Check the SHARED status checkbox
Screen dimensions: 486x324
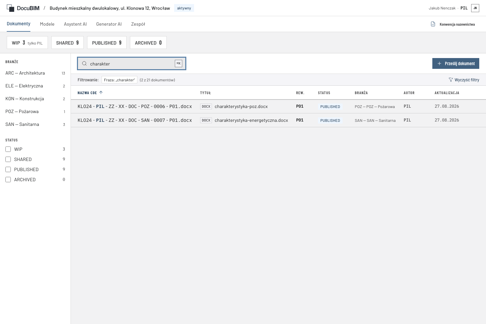click(x=8, y=159)
